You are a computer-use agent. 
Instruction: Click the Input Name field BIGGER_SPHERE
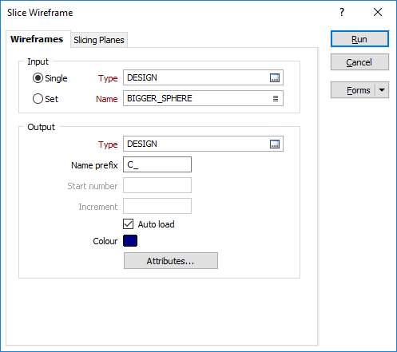203,98
